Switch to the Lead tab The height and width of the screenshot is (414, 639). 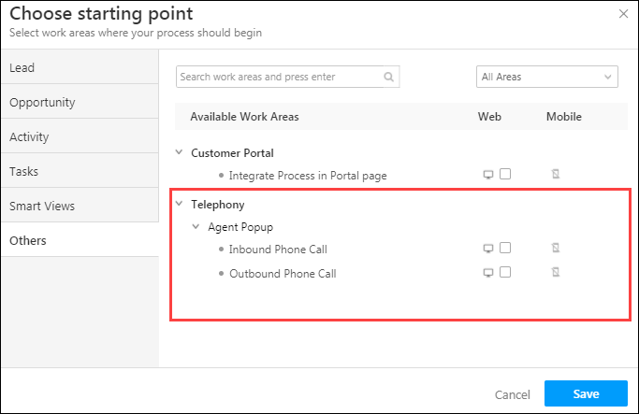point(80,67)
